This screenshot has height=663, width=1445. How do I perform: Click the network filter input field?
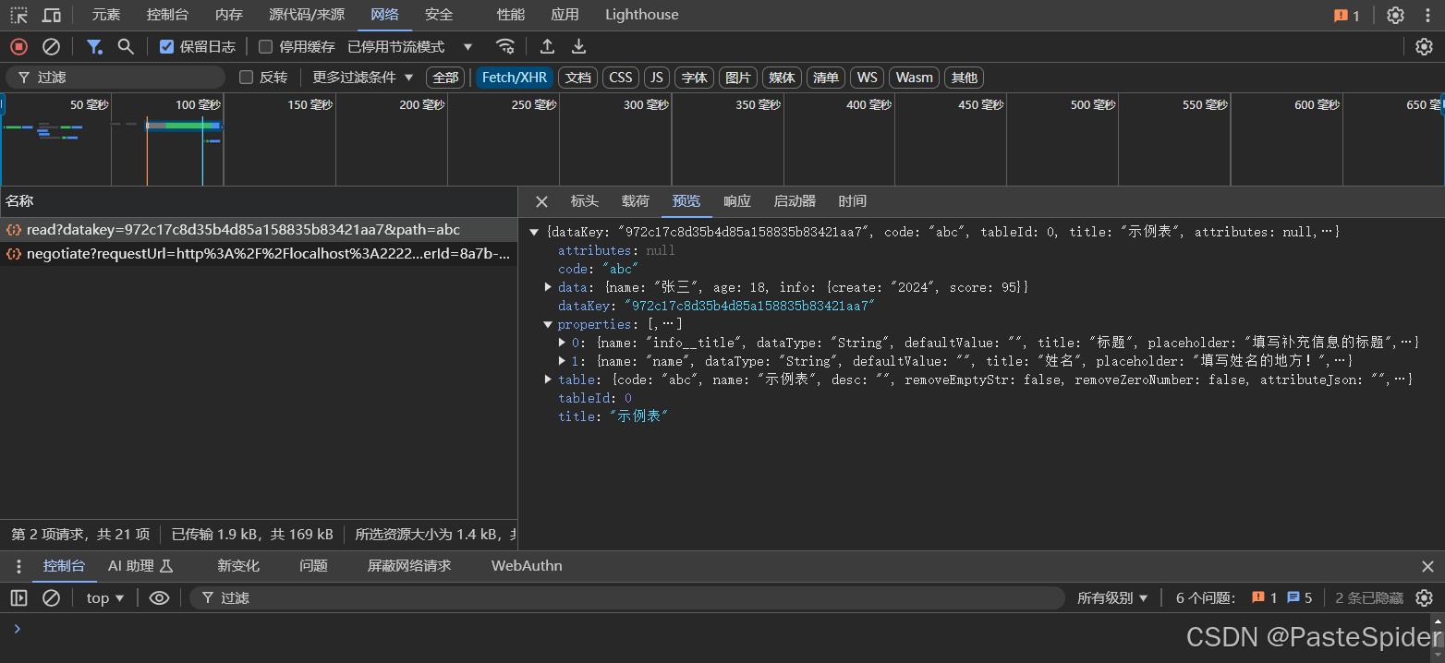pyautogui.click(x=116, y=78)
